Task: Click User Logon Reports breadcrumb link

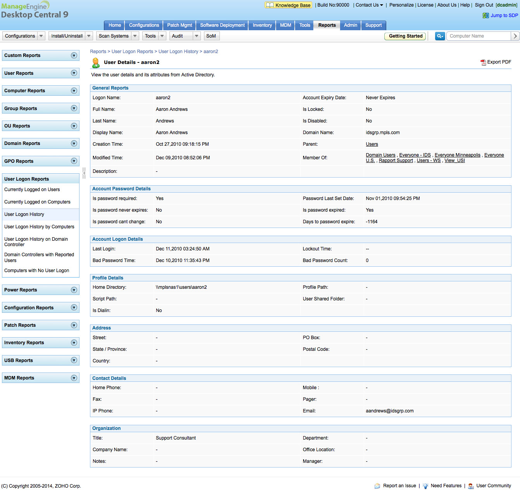Action: 132,52
